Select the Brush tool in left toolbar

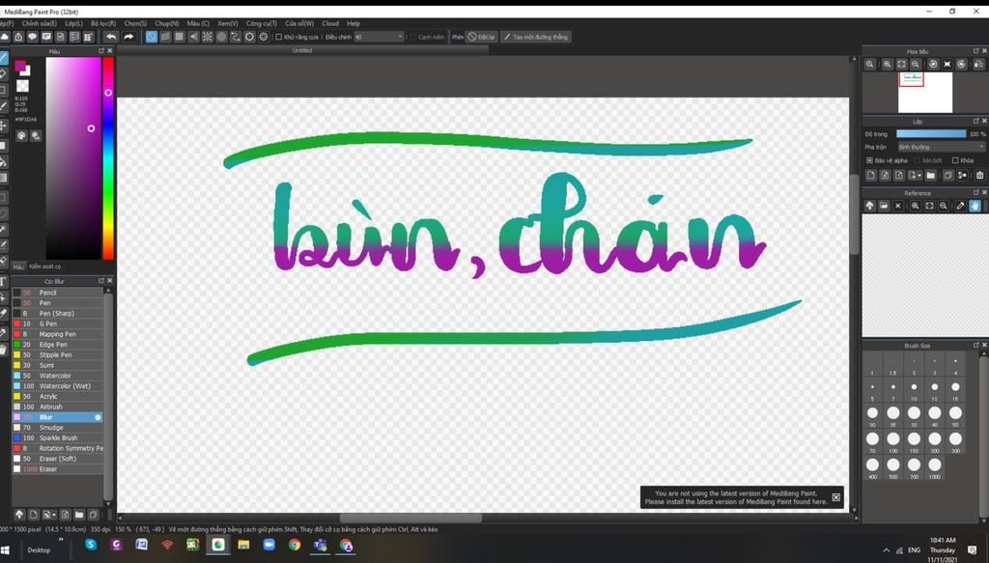point(3,58)
